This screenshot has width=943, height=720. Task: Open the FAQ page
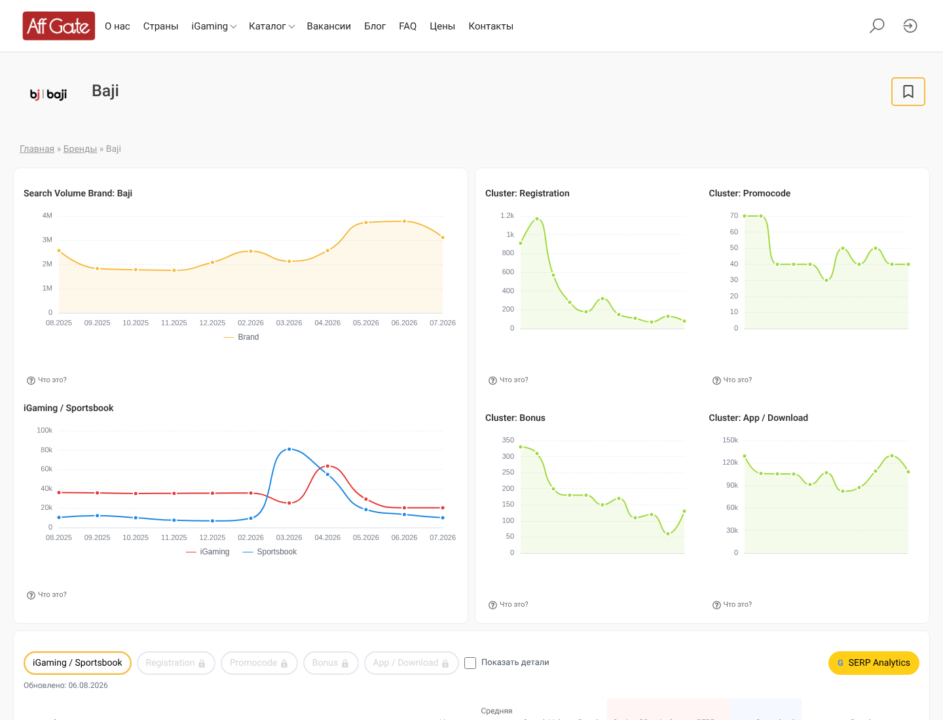click(407, 26)
